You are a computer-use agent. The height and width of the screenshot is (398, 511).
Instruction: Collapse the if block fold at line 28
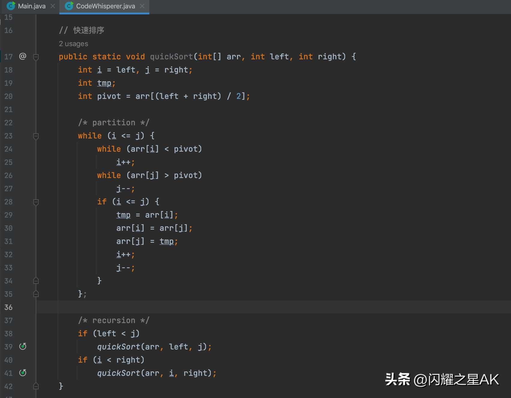(x=36, y=202)
